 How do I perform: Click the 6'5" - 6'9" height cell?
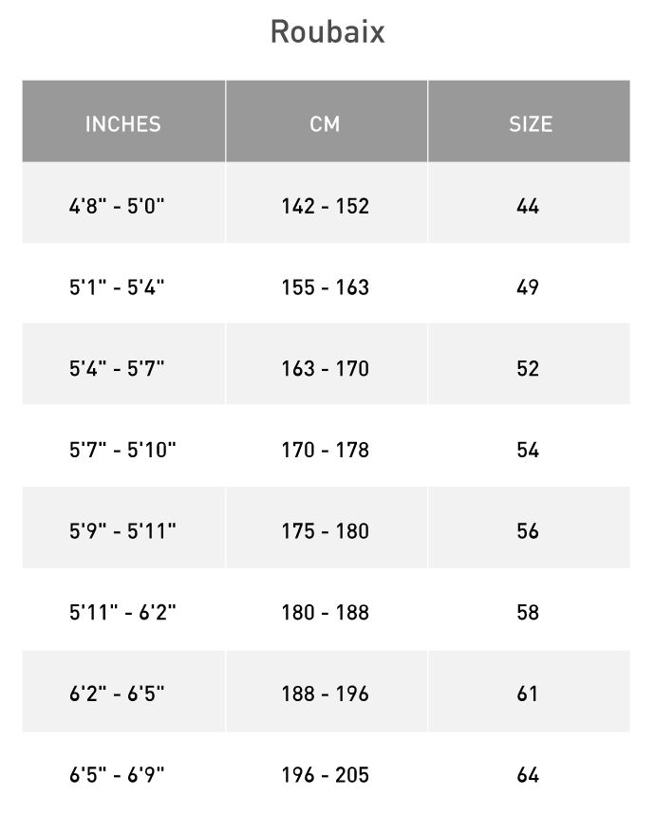click(117, 775)
